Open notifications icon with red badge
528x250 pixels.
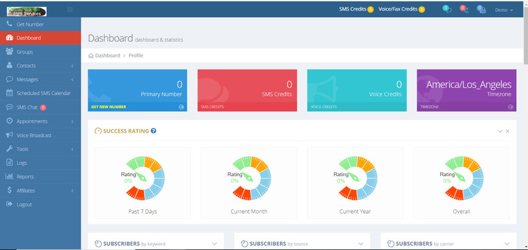[x=464, y=9]
